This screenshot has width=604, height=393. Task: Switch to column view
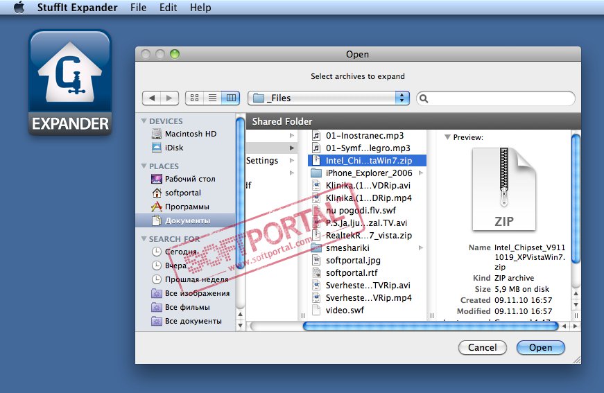231,98
